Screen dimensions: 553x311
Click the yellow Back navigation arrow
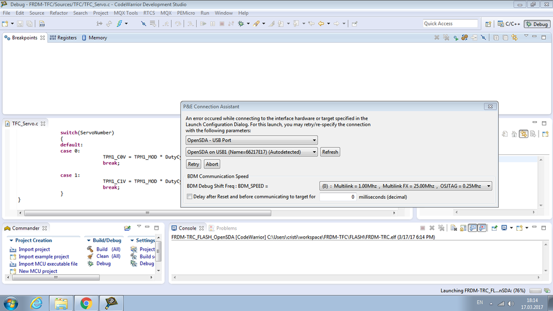(321, 24)
